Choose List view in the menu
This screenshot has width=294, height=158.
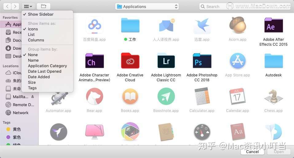(47, 35)
